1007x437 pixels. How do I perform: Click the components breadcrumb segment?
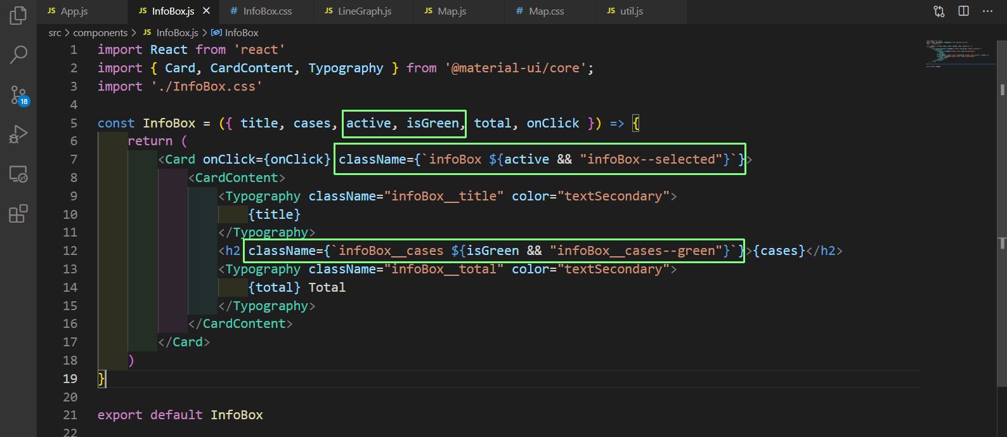coord(100,32)
